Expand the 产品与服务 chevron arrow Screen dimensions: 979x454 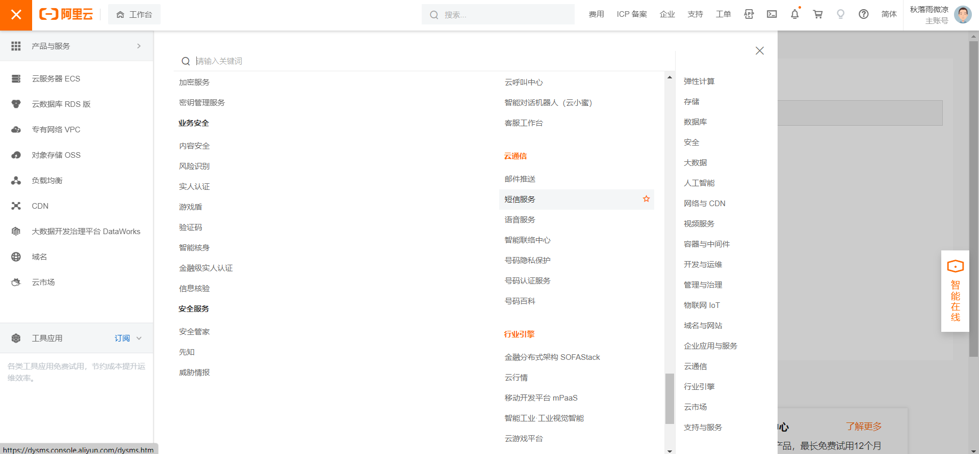(x=139, y=46)
